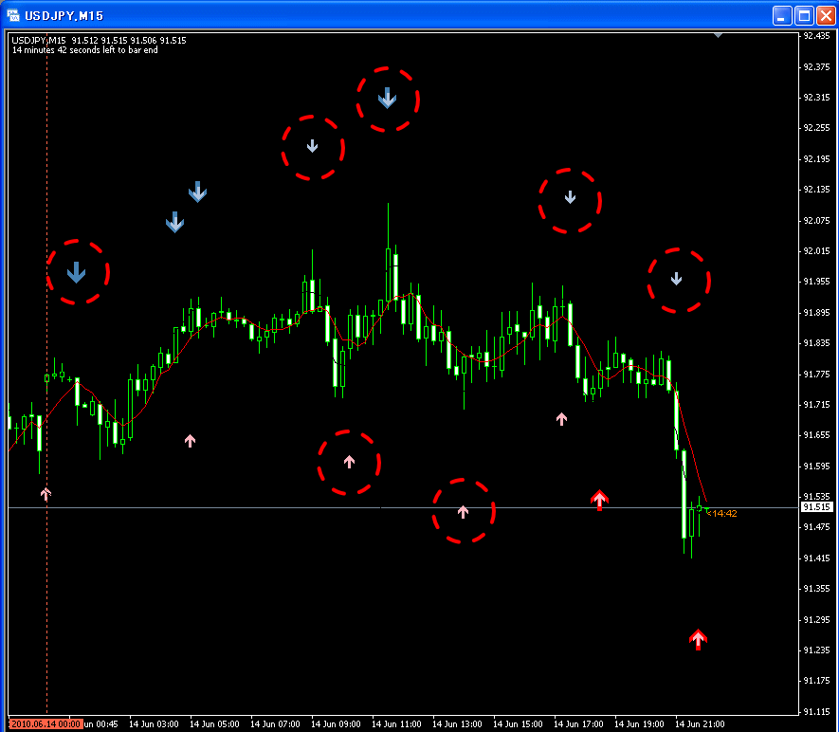Click the chart shift triangle marker at the top right
Viewport: 839px width, 732px height.
click(x=718, y=35)
